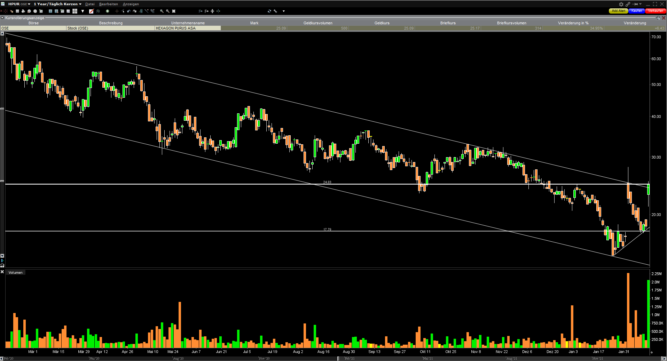Open the 1 Year/Täglich Kerzen dropdown
The image size is (667, 361).
(57, 4)
